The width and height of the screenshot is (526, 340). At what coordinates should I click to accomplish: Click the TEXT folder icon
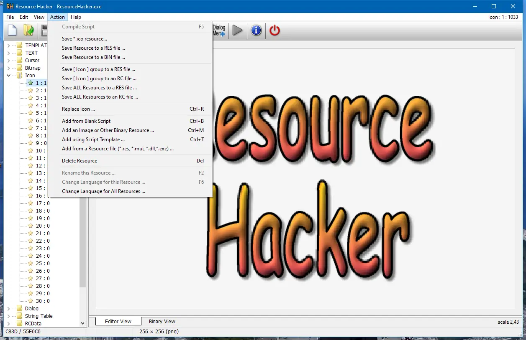pos(19,53)
